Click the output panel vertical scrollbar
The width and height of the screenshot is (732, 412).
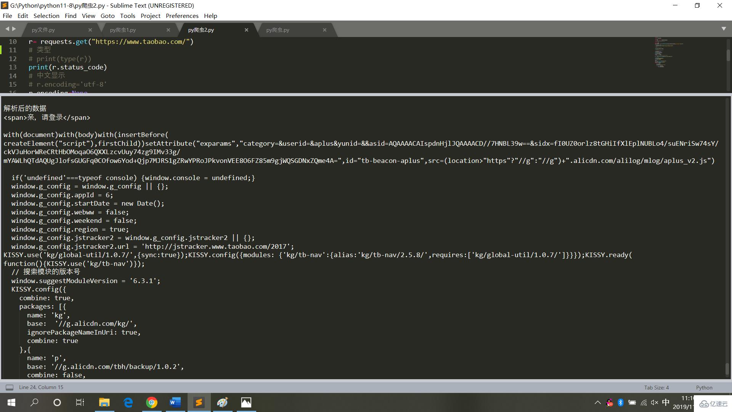727,369
